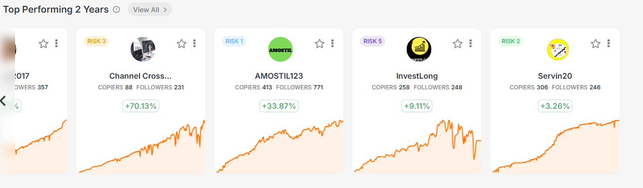Open three-dot menu on Channel Cross card
The width and height of the screenshot is (643, 188).
[x=194, y=43]
